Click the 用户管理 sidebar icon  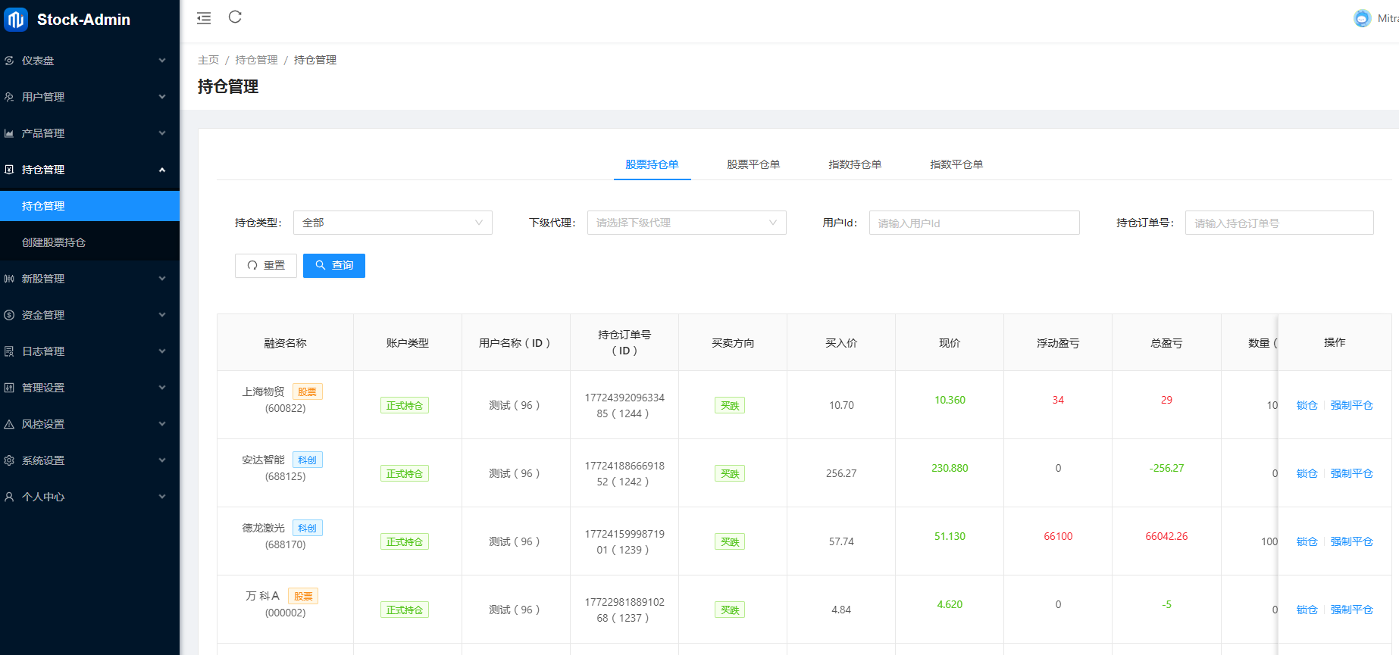coord(9,97)
